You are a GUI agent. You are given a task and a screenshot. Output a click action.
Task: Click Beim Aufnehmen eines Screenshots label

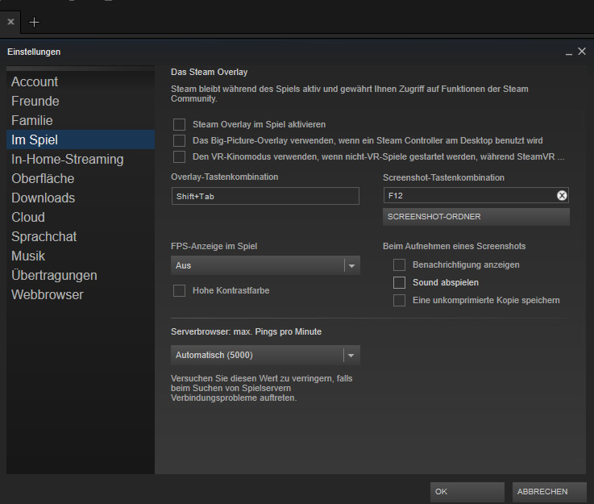tap(455, 246)
